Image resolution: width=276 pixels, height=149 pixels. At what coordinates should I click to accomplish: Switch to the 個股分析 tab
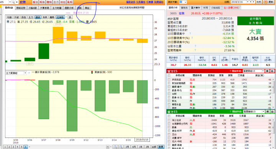coord(69,8)
